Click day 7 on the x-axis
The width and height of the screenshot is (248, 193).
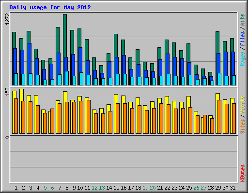(60, 188)
